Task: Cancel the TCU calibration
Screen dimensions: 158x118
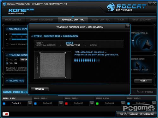Action: (x=39, y=89)
